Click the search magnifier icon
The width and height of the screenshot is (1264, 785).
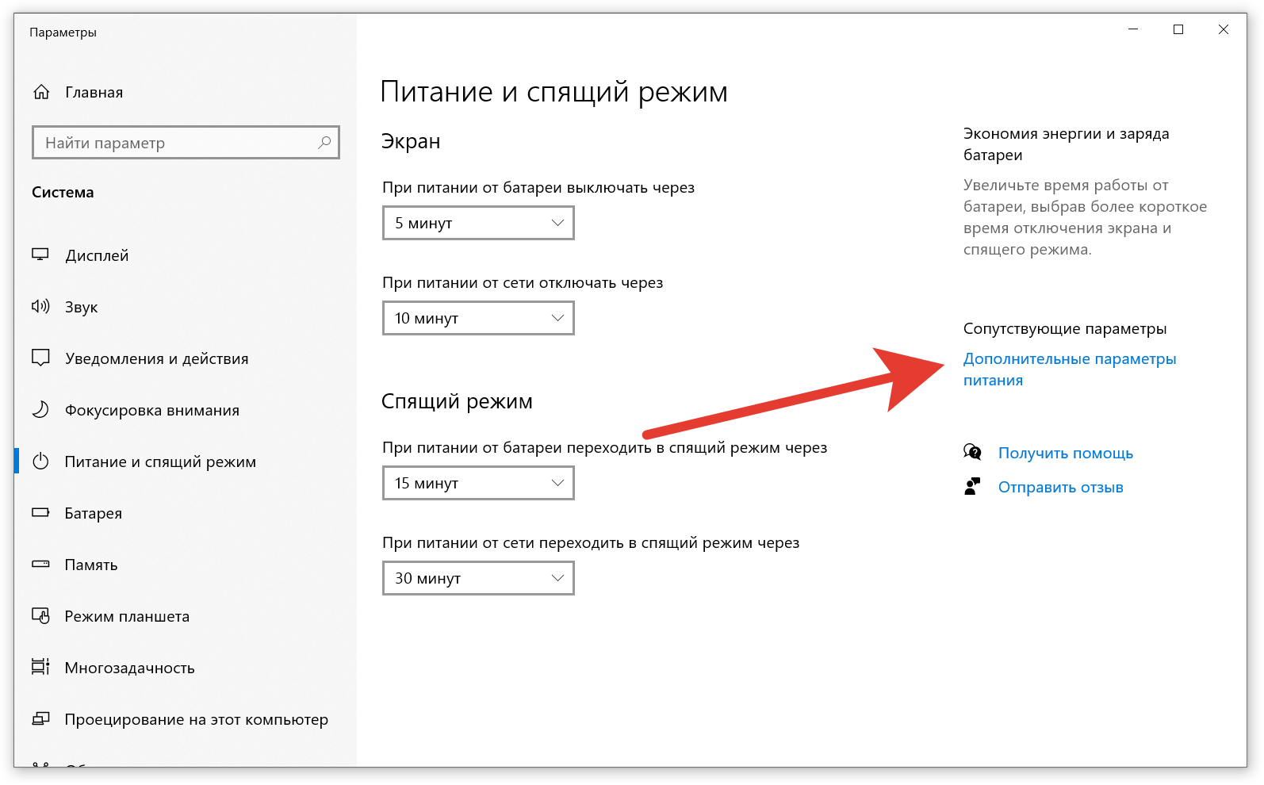[x=324, y=143]
